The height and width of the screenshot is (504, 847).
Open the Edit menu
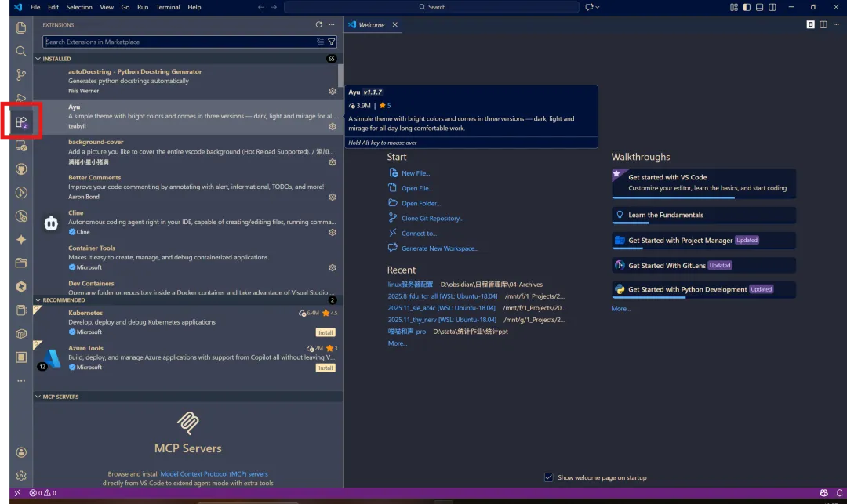tap(53, 7)
